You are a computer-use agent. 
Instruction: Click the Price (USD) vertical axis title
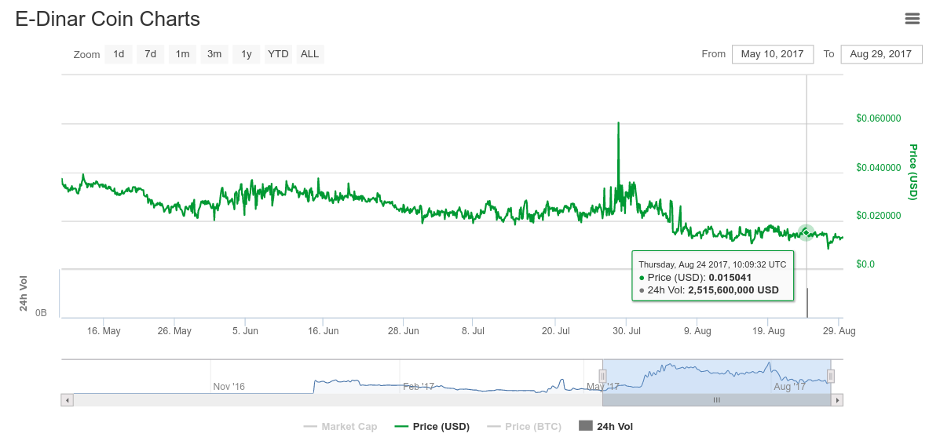click(913, 172)
